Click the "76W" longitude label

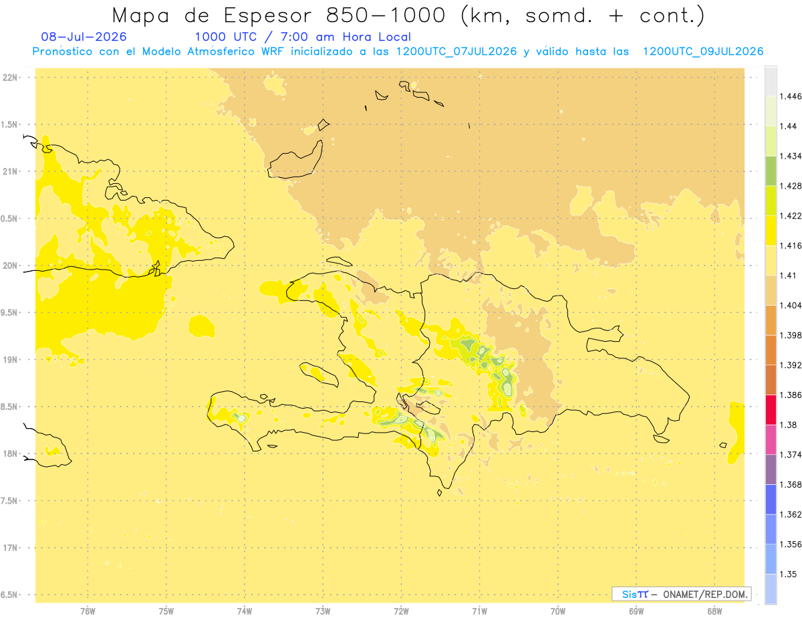pyautogui.click(x=88, y=611)
